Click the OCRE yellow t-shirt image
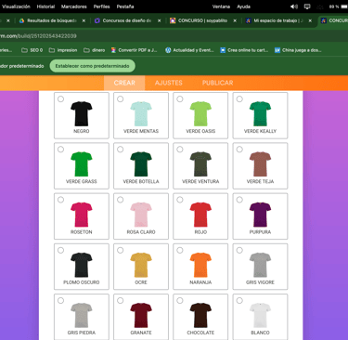The width and height of the screenshot is (348, 340). (141, 265)
